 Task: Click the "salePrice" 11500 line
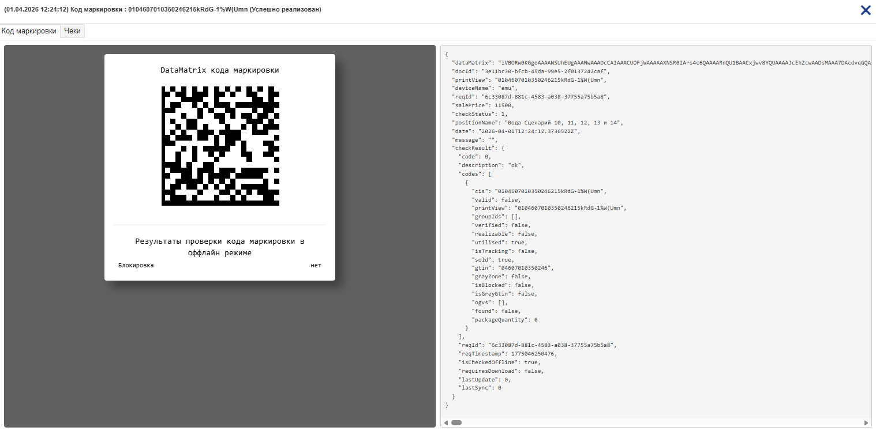click(483, 105)
